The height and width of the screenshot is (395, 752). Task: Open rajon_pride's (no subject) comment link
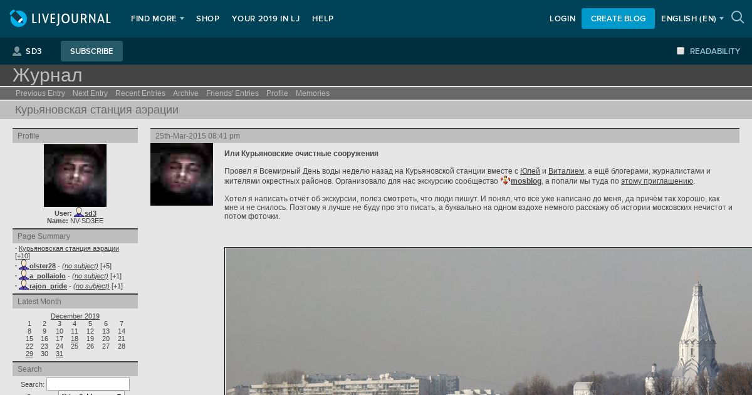91,286
